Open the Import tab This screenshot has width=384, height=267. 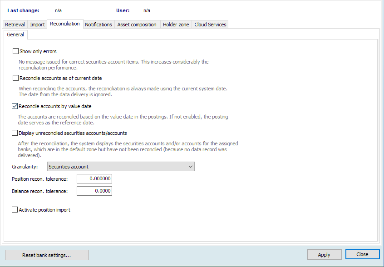click(x=37, y=25)
